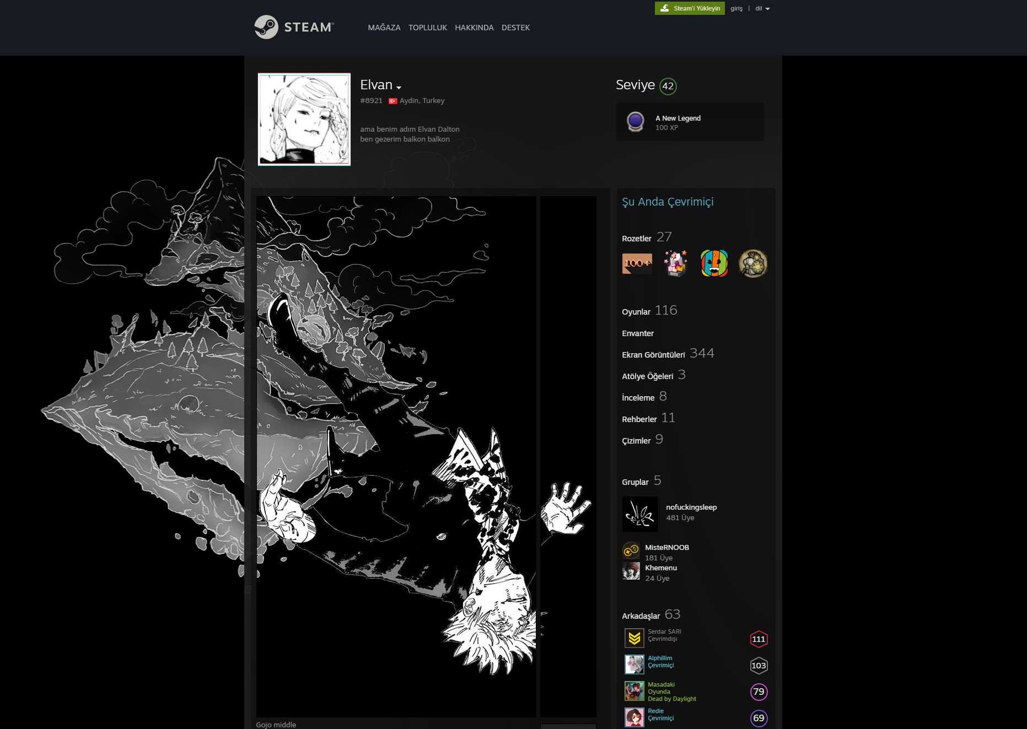Open the Khemenu group link

661,568
